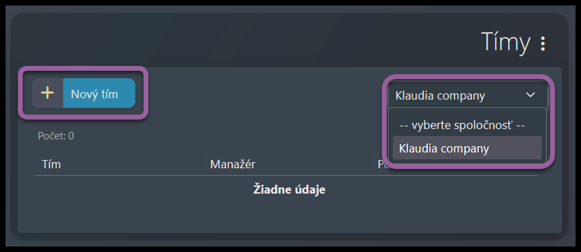Create a team with Nový tím button
The image size is (581, 252).
[x=84, y=93]
